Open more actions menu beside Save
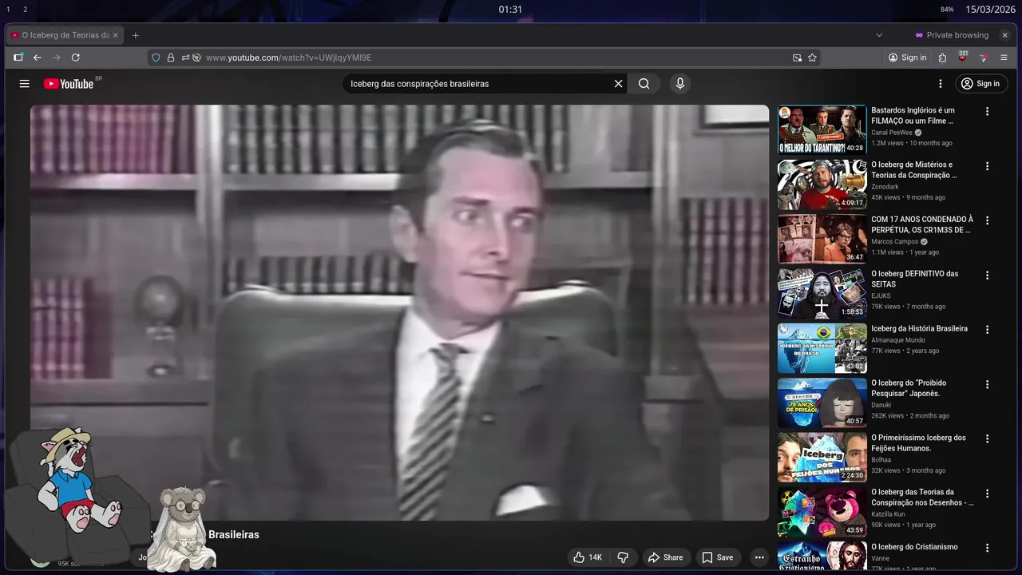 tap(759, 557)
